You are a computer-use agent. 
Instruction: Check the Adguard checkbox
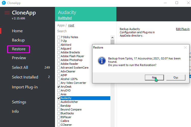(x=59, y=49)
